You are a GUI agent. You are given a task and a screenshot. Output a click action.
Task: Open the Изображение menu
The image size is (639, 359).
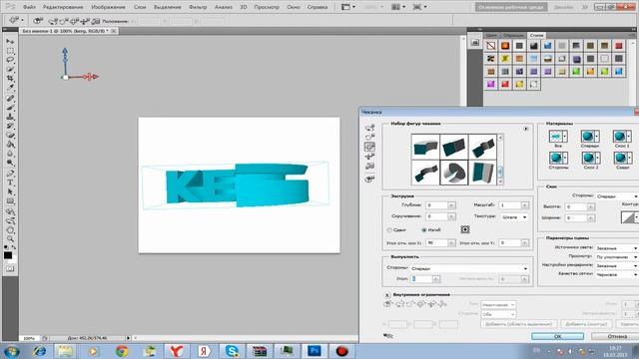pos(108,7)
